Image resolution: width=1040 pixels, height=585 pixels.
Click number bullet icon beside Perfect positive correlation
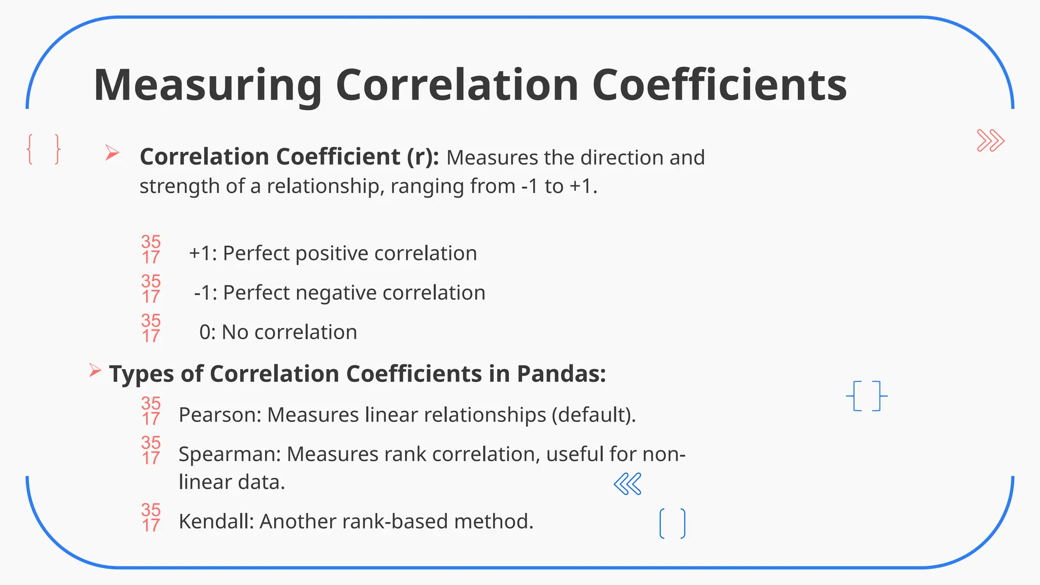pos(151,249)
